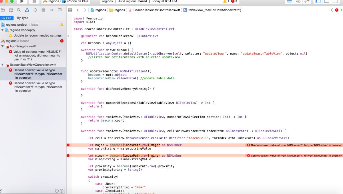This screenshot has width=343, height=194.
Task: Show recent issues with the clock filter icon
Action: [x=57, y=191]
